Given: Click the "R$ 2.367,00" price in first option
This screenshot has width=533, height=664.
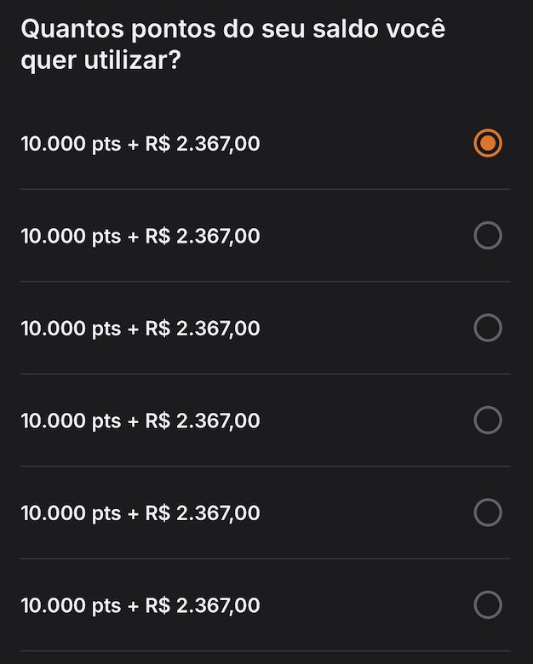Looking at the screenshot, I should click(203, 144).
